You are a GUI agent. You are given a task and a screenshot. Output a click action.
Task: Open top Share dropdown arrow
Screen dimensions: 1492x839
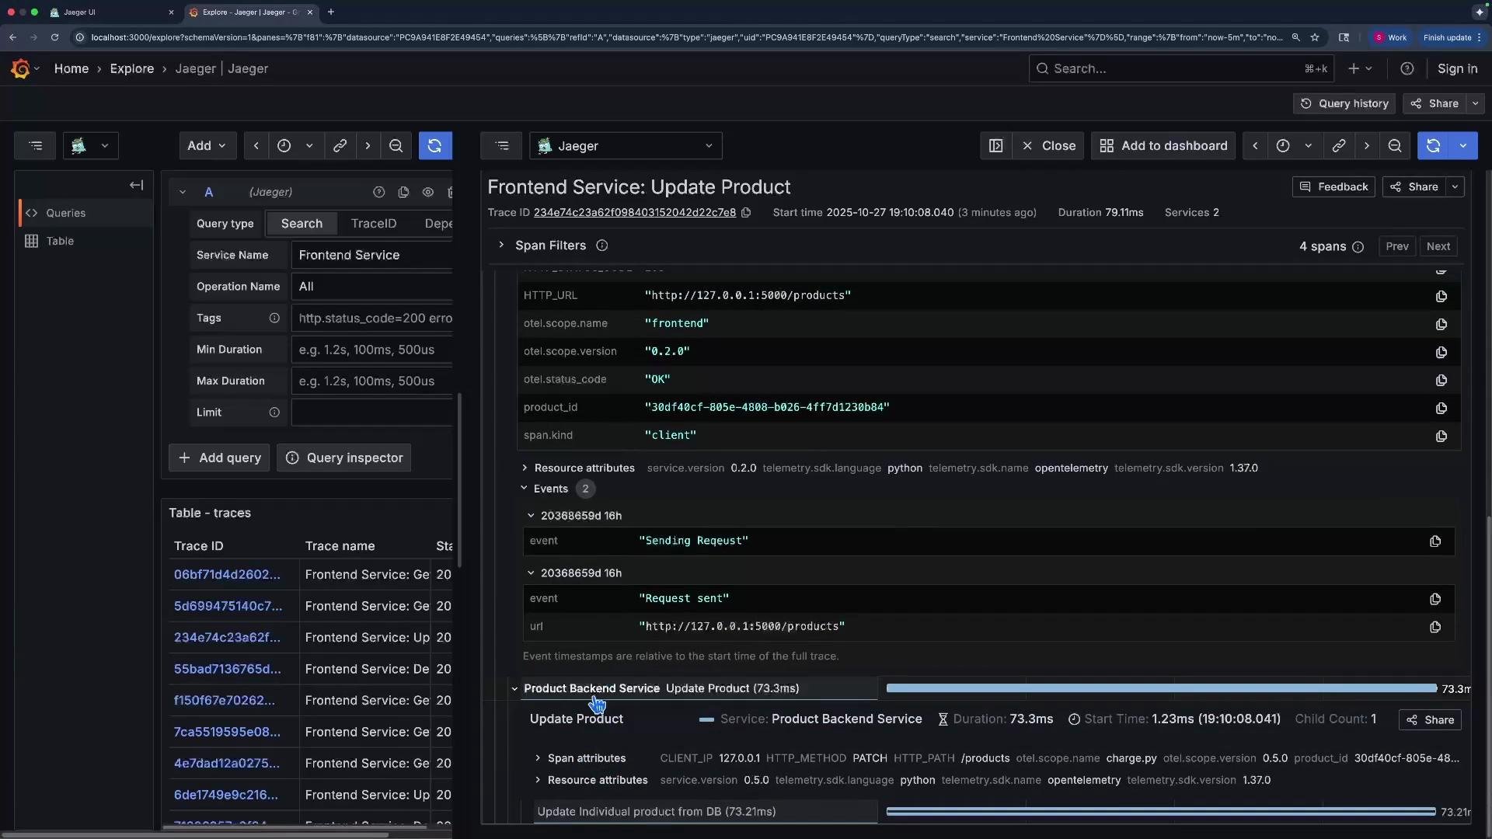coord(1475,103)
